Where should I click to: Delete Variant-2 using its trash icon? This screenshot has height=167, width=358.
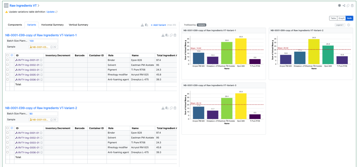175,108
